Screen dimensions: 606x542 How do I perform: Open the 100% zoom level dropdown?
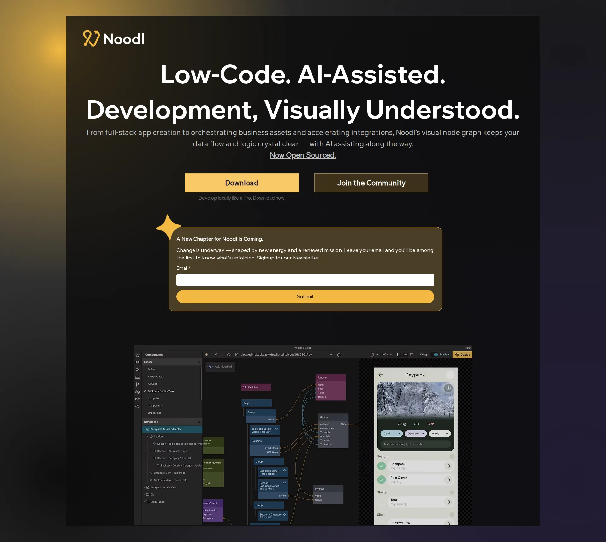pos(386,354)
